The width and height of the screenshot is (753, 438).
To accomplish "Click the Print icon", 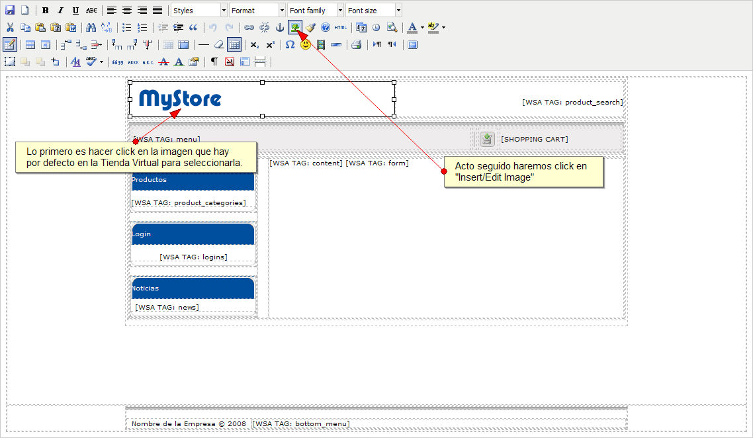I will (x=357, y=45).
